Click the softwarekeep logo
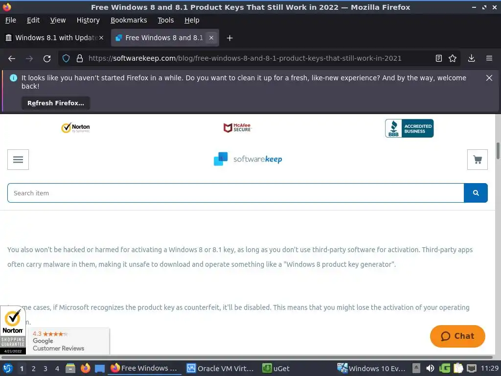501x376 pixels. 248,159
